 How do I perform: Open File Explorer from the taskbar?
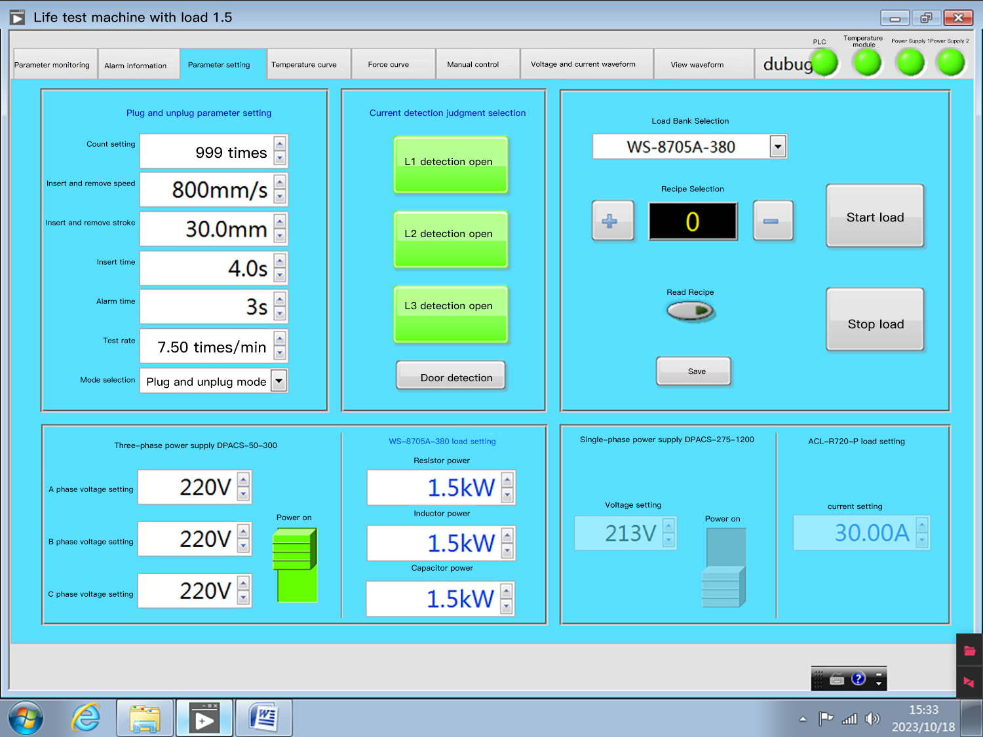pyautogui.click(x=145, y=718)
